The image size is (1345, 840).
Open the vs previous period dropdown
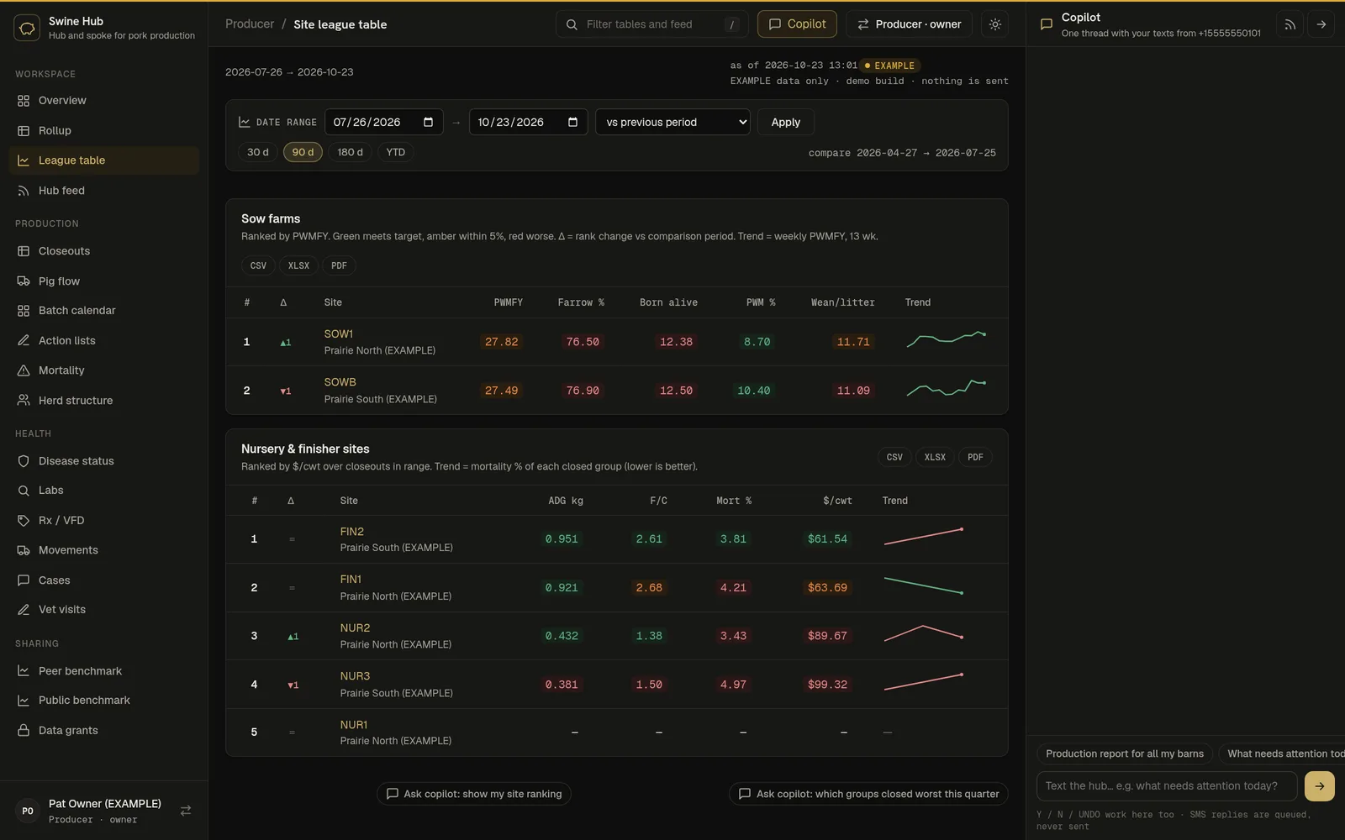(x=672, y=122)
